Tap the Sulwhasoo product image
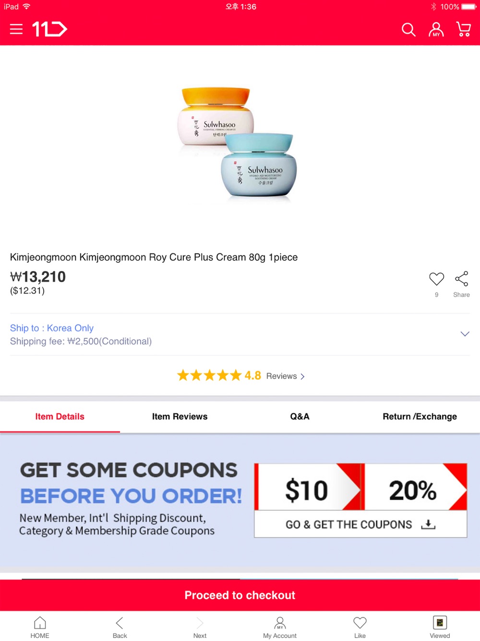This screenshot has height=641, width=480. click(237, 142)
